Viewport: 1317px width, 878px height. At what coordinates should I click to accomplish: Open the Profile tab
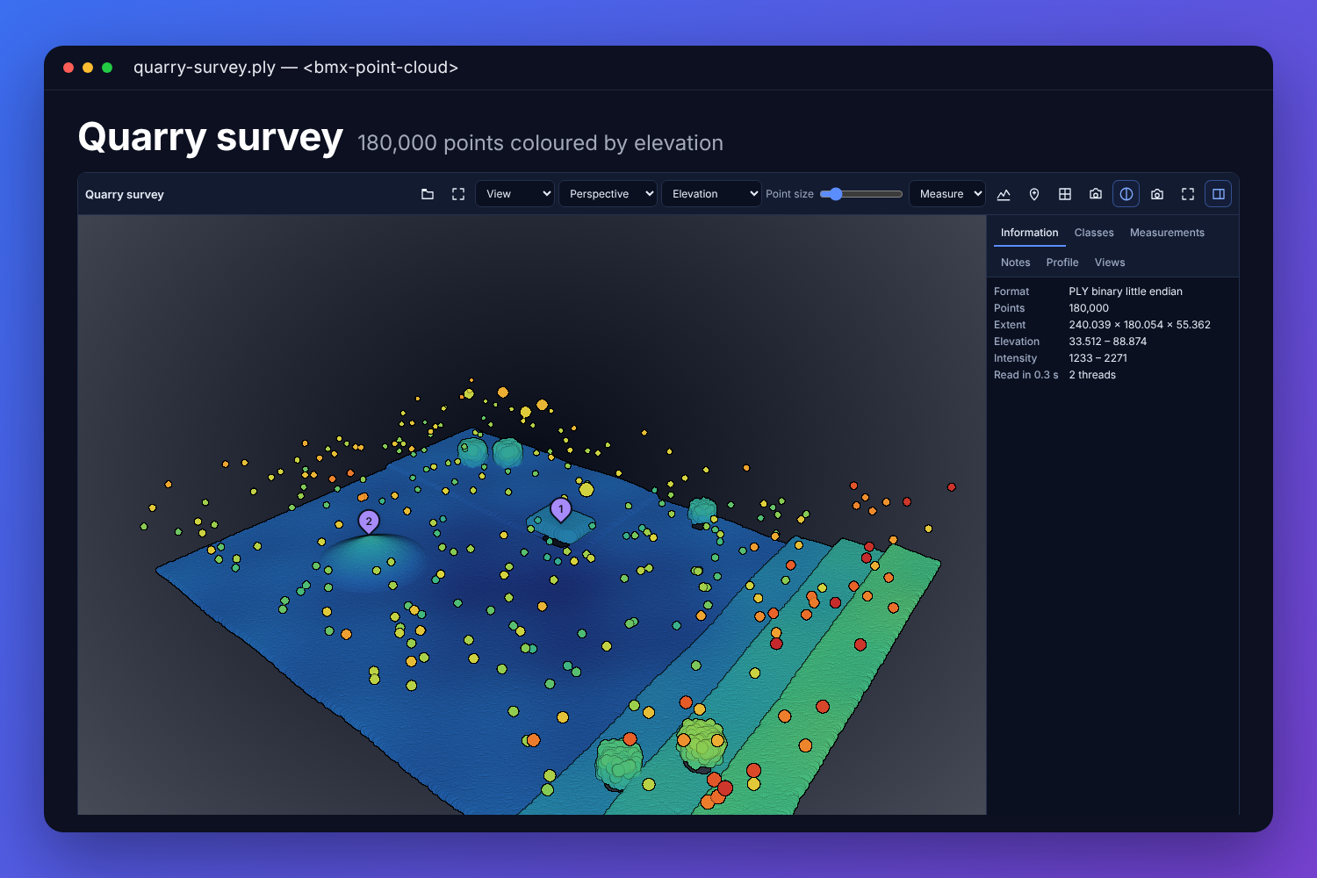[1062, 263]
